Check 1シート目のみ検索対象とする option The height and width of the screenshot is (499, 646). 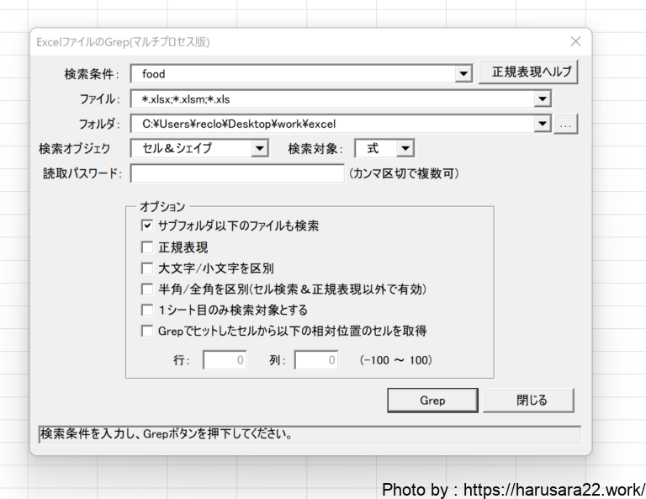[x=147, y=311]
